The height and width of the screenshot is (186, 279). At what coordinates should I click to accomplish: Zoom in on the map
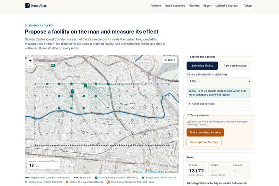(x=30, y=61)
